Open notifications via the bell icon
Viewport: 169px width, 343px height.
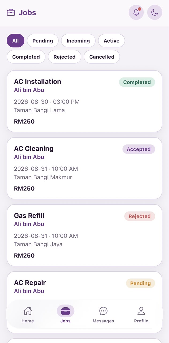[136, 12]
